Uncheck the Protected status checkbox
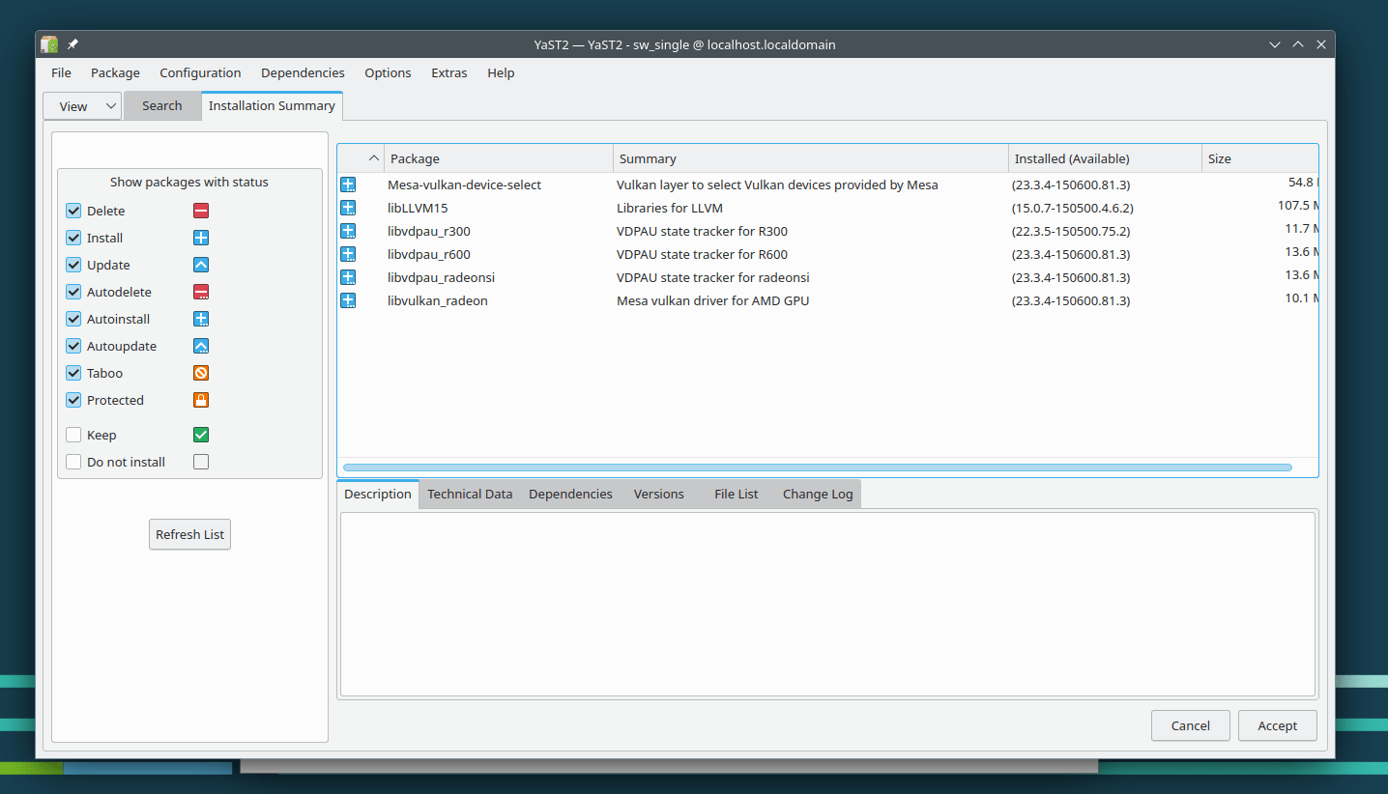This screenshot has height=794, width=1388. tap(73, 400)
